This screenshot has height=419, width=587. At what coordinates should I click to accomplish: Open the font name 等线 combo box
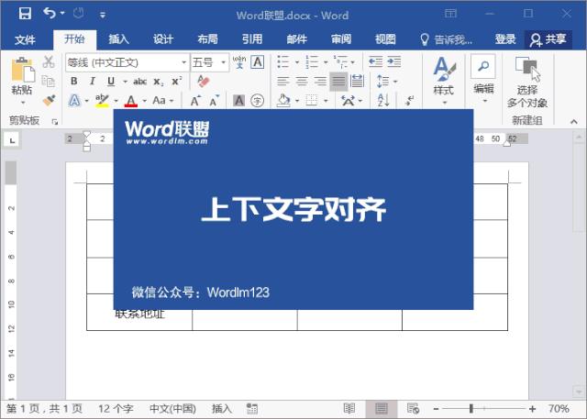127,62
